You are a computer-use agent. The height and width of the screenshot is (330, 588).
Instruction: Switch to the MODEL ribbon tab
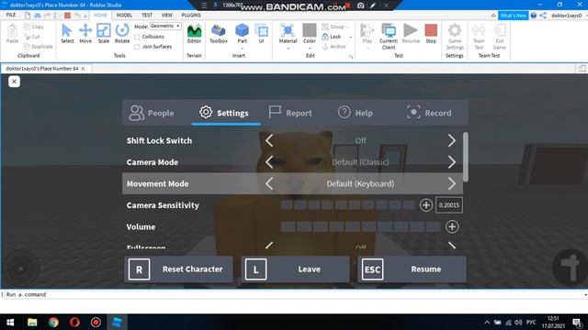124,15
